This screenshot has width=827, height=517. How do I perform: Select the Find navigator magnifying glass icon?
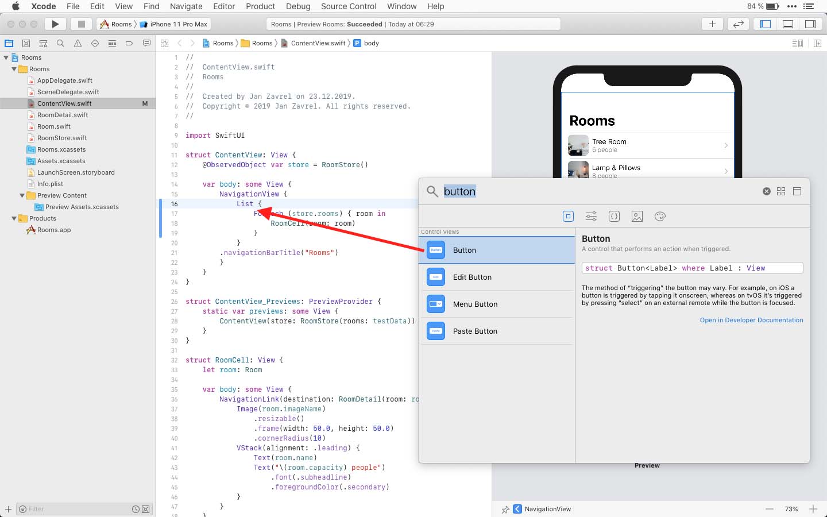coord(60,43)
